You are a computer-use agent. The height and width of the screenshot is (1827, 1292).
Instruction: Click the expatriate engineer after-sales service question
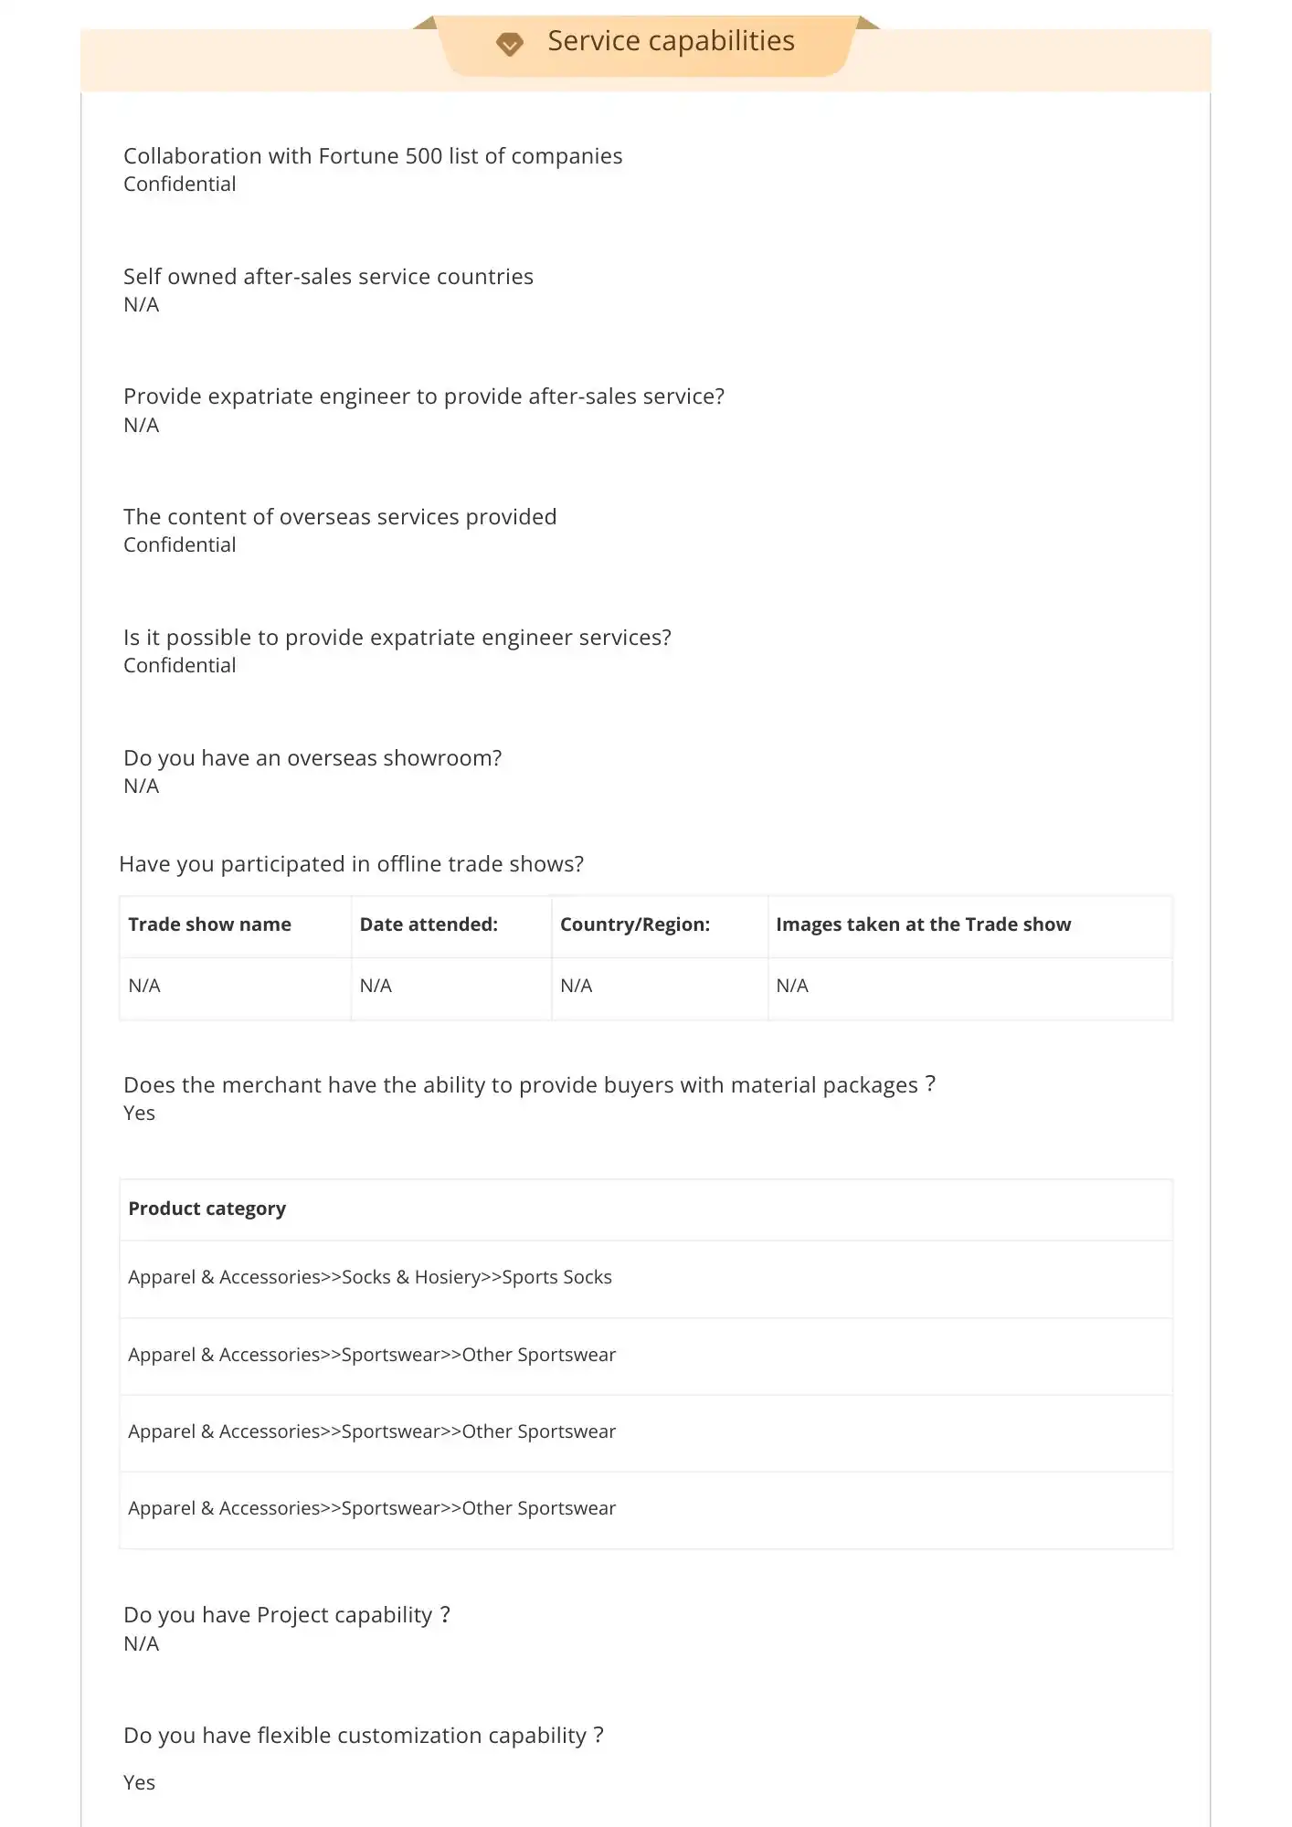click(424, 396)
